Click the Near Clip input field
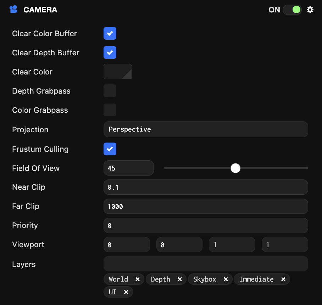 pos(206,187)
